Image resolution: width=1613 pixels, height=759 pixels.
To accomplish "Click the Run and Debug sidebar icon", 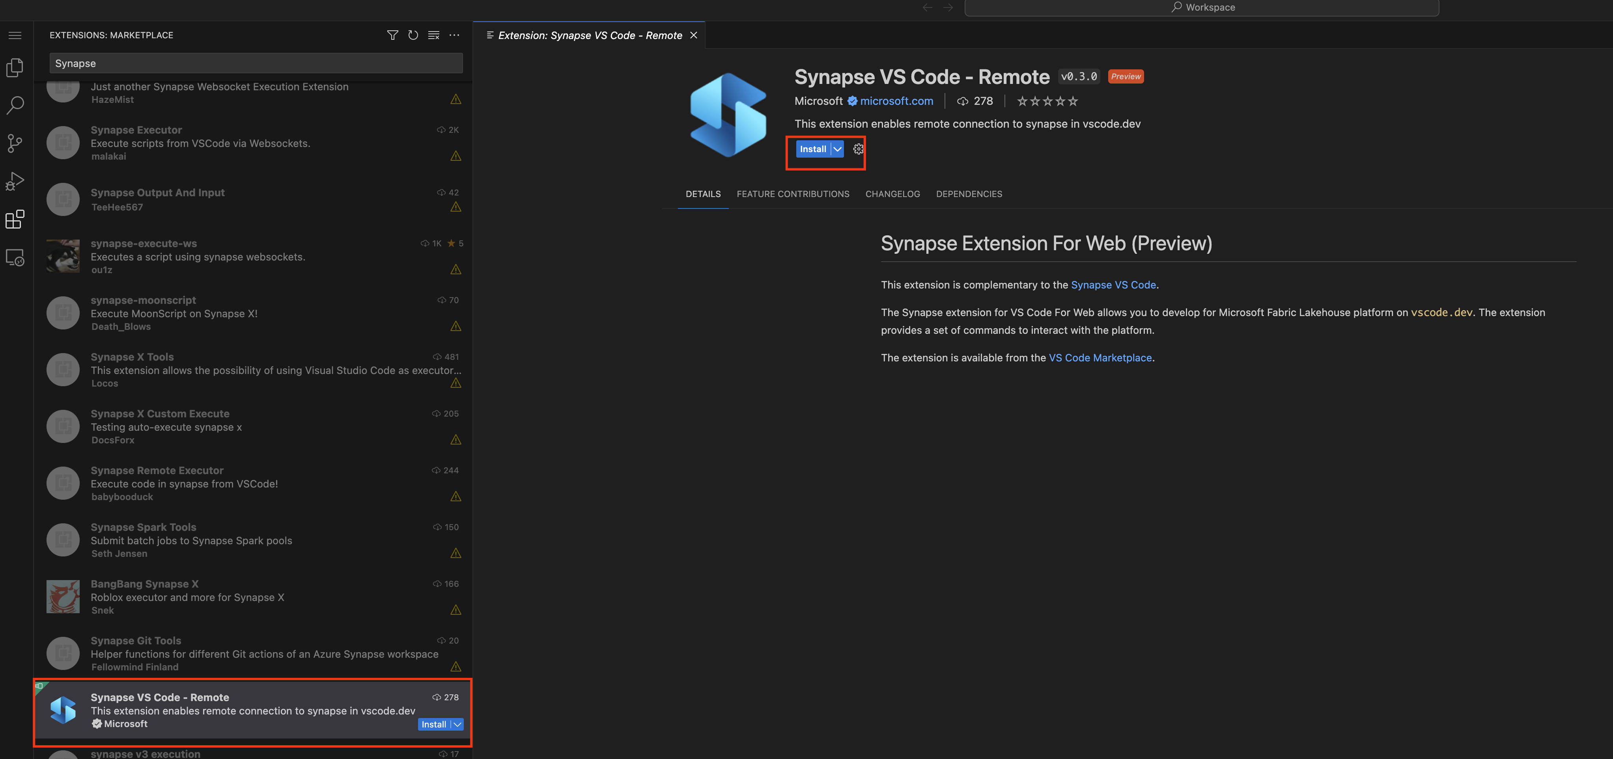I will pyautogui.click(x=15, y=181).
